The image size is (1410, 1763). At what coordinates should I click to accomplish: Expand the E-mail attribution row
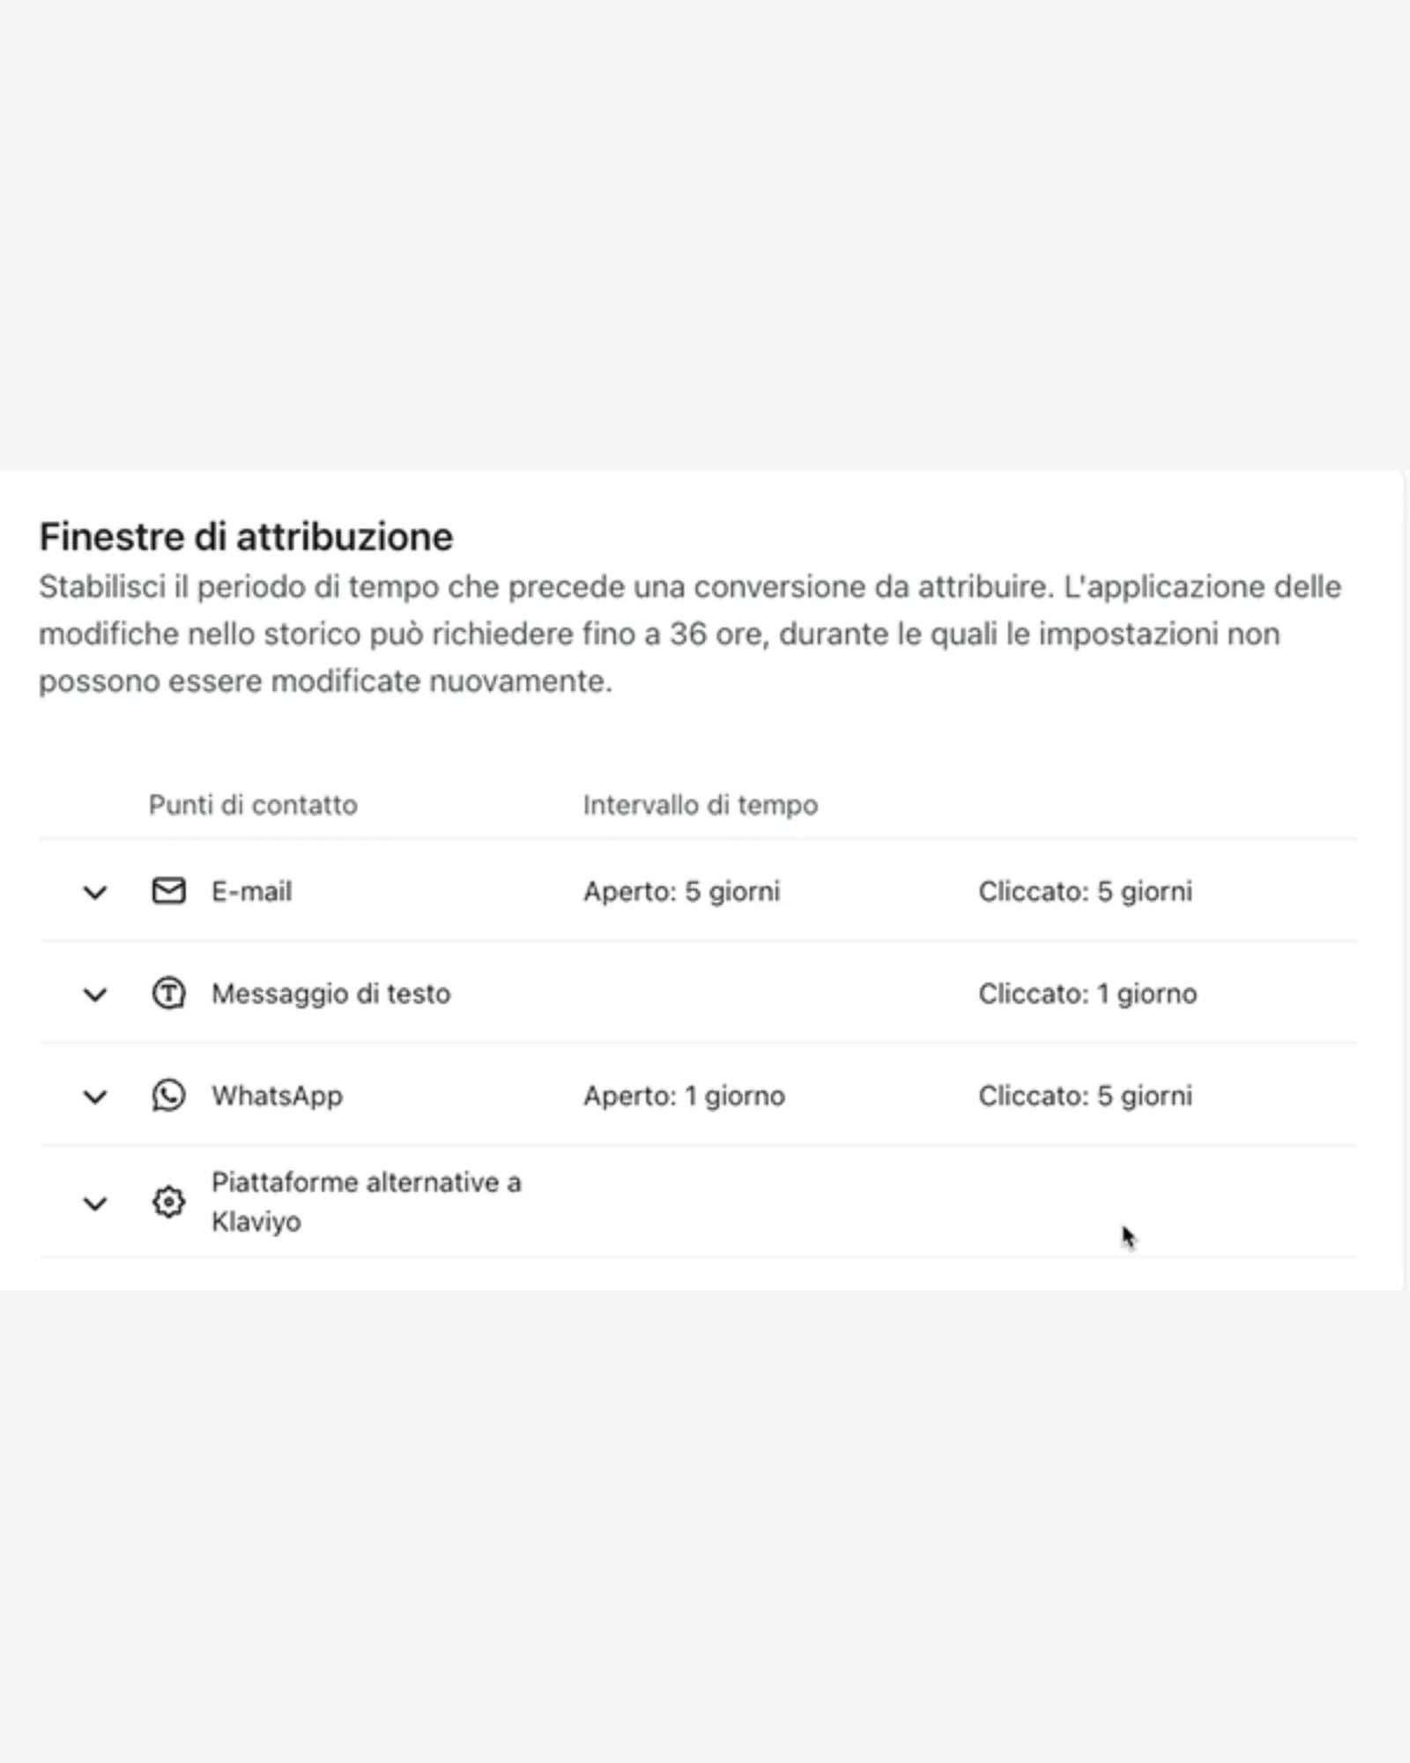(x=95, y=891)
